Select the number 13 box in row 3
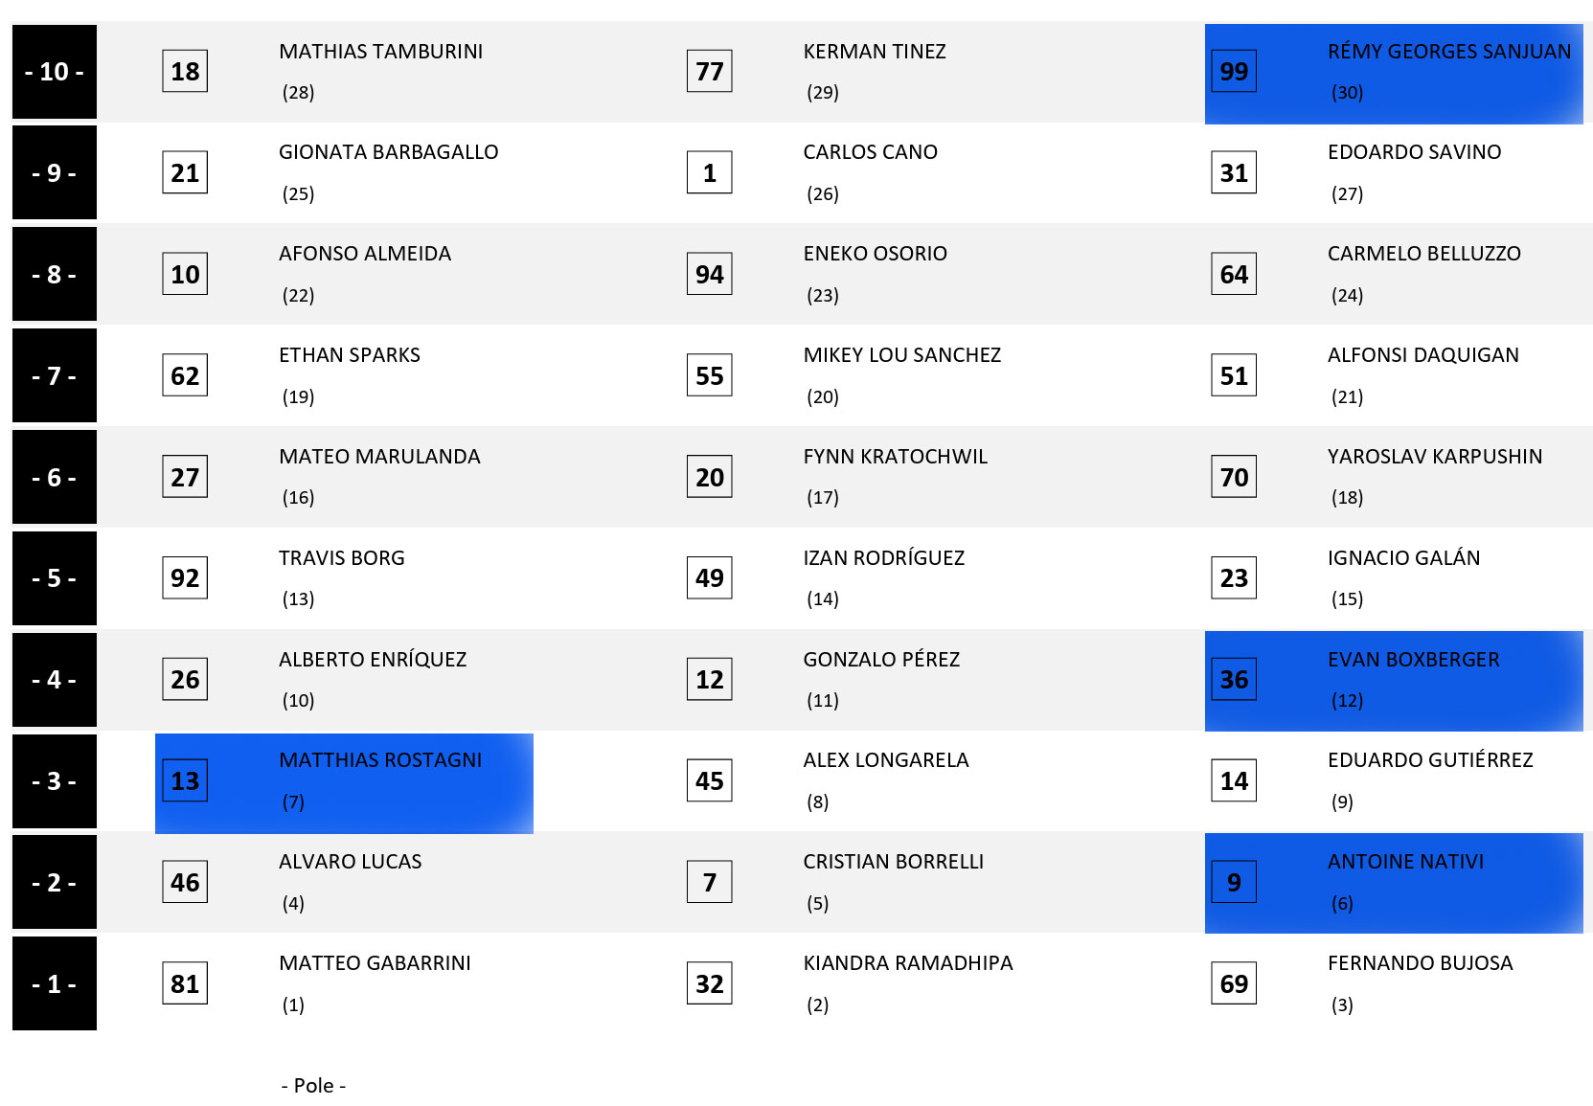The image size is (1593, 1106). pos(185,781)
